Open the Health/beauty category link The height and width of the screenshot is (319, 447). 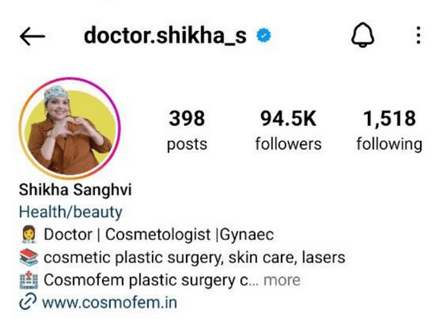point(71,212)
